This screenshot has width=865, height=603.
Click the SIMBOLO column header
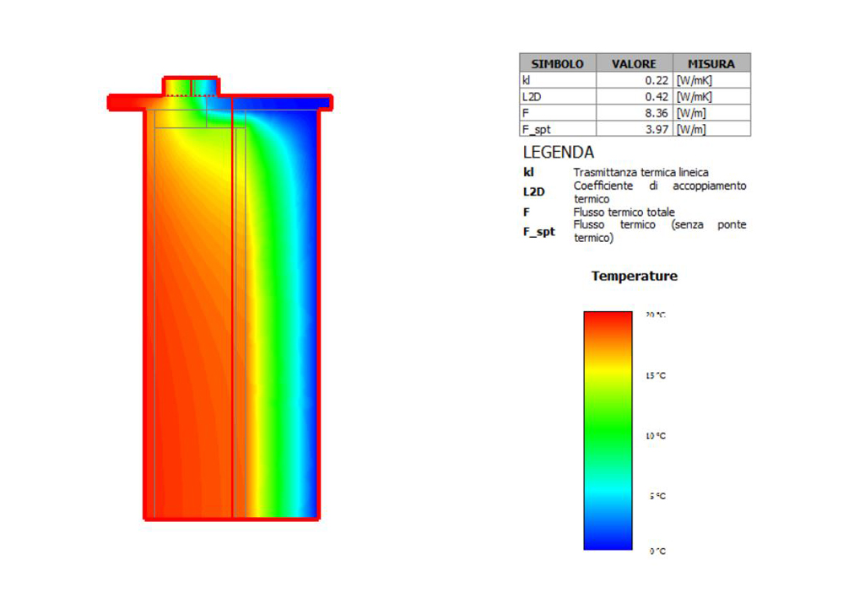558,63
